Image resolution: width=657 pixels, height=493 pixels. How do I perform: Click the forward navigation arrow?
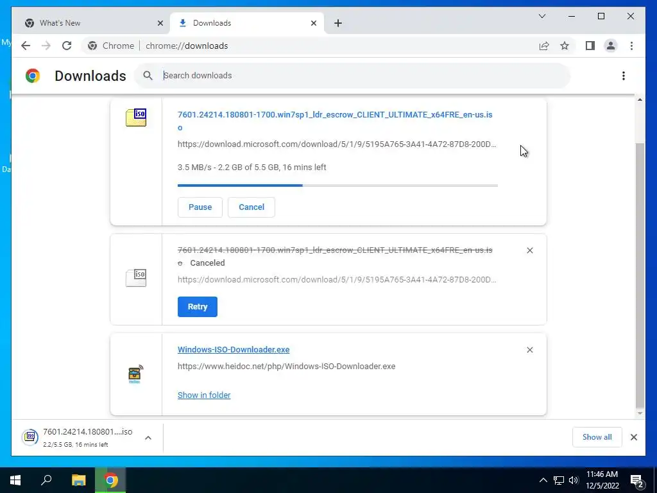(x=46, y=46)
